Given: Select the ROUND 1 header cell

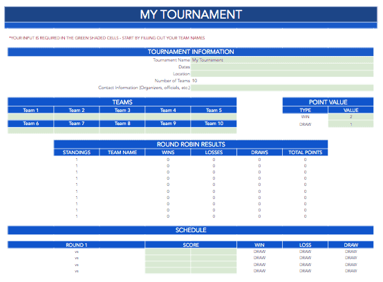Looking at the screenshot, I should pos(76,245).
